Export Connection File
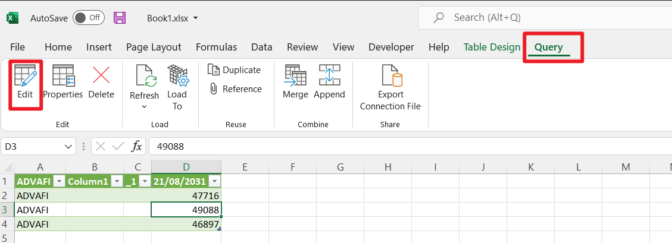 click(390, 88)
